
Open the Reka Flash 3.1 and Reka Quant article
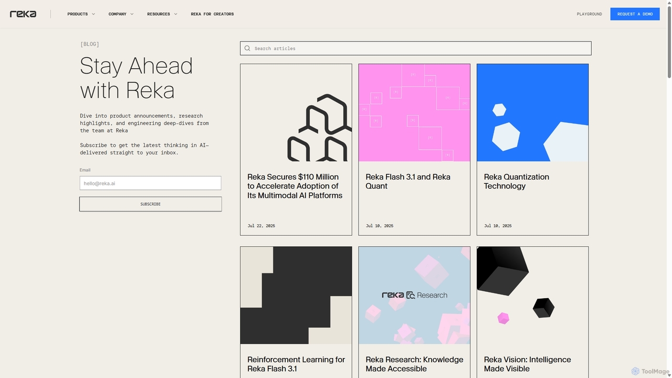pyautogui.click(x=408, y=181)
